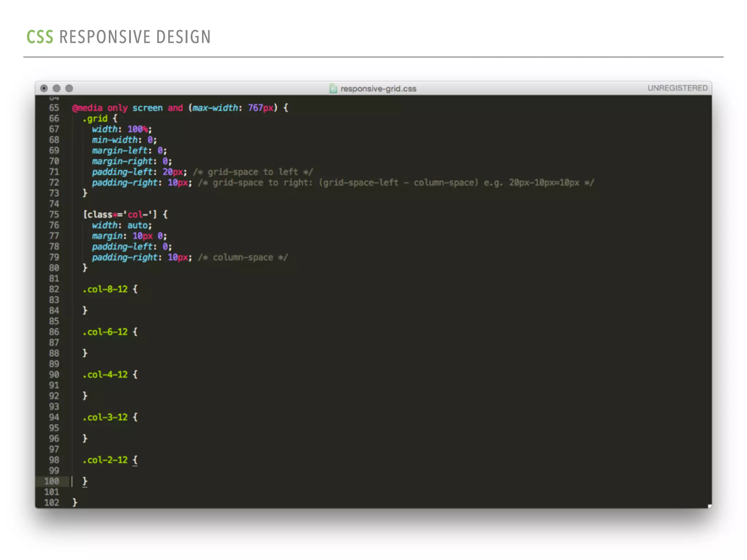Click the .col-6-12 selector
This screenshot has width=747, height=560.
[x=105, y=332]
